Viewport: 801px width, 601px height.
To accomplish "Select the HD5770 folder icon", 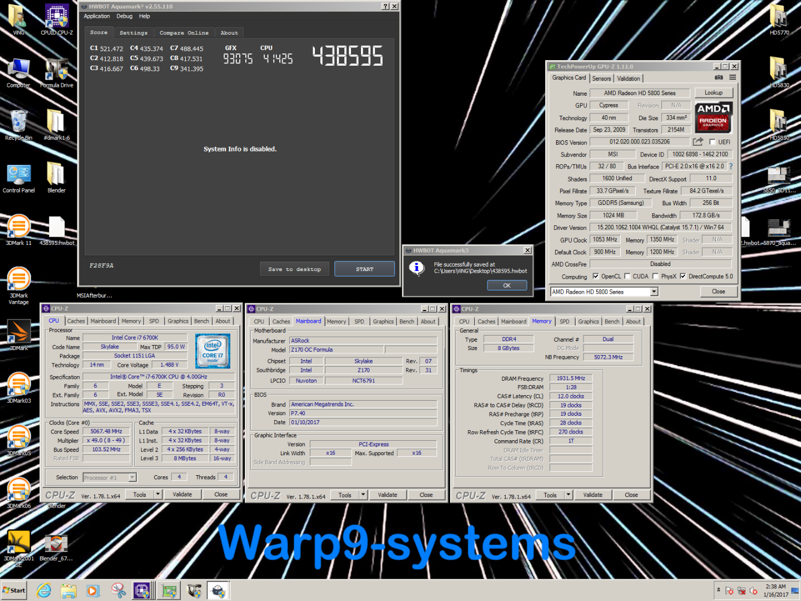I will click(x=779, y=20).
